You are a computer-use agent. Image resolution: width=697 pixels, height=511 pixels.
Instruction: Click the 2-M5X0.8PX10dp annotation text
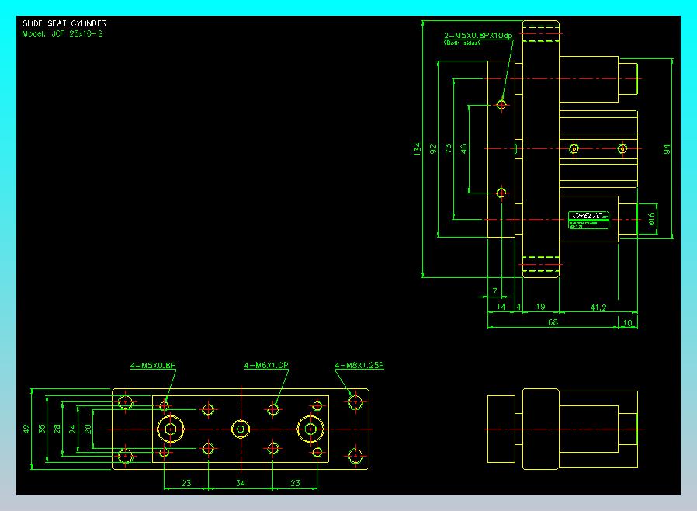pyautogui.click(x=478, y=36)
